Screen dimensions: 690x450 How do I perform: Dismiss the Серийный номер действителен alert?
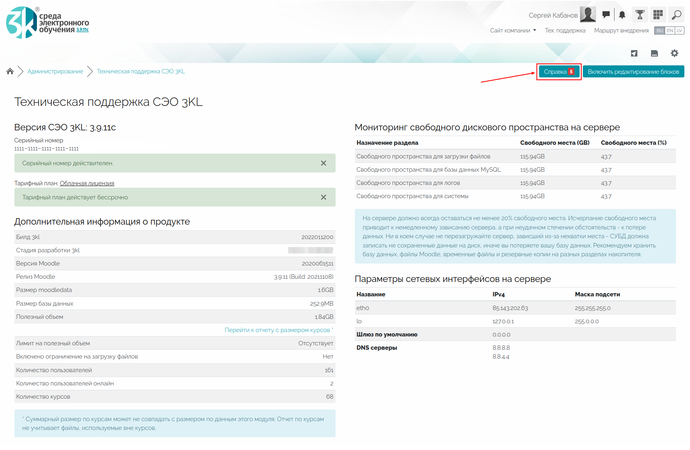click(x=324, y=163)
